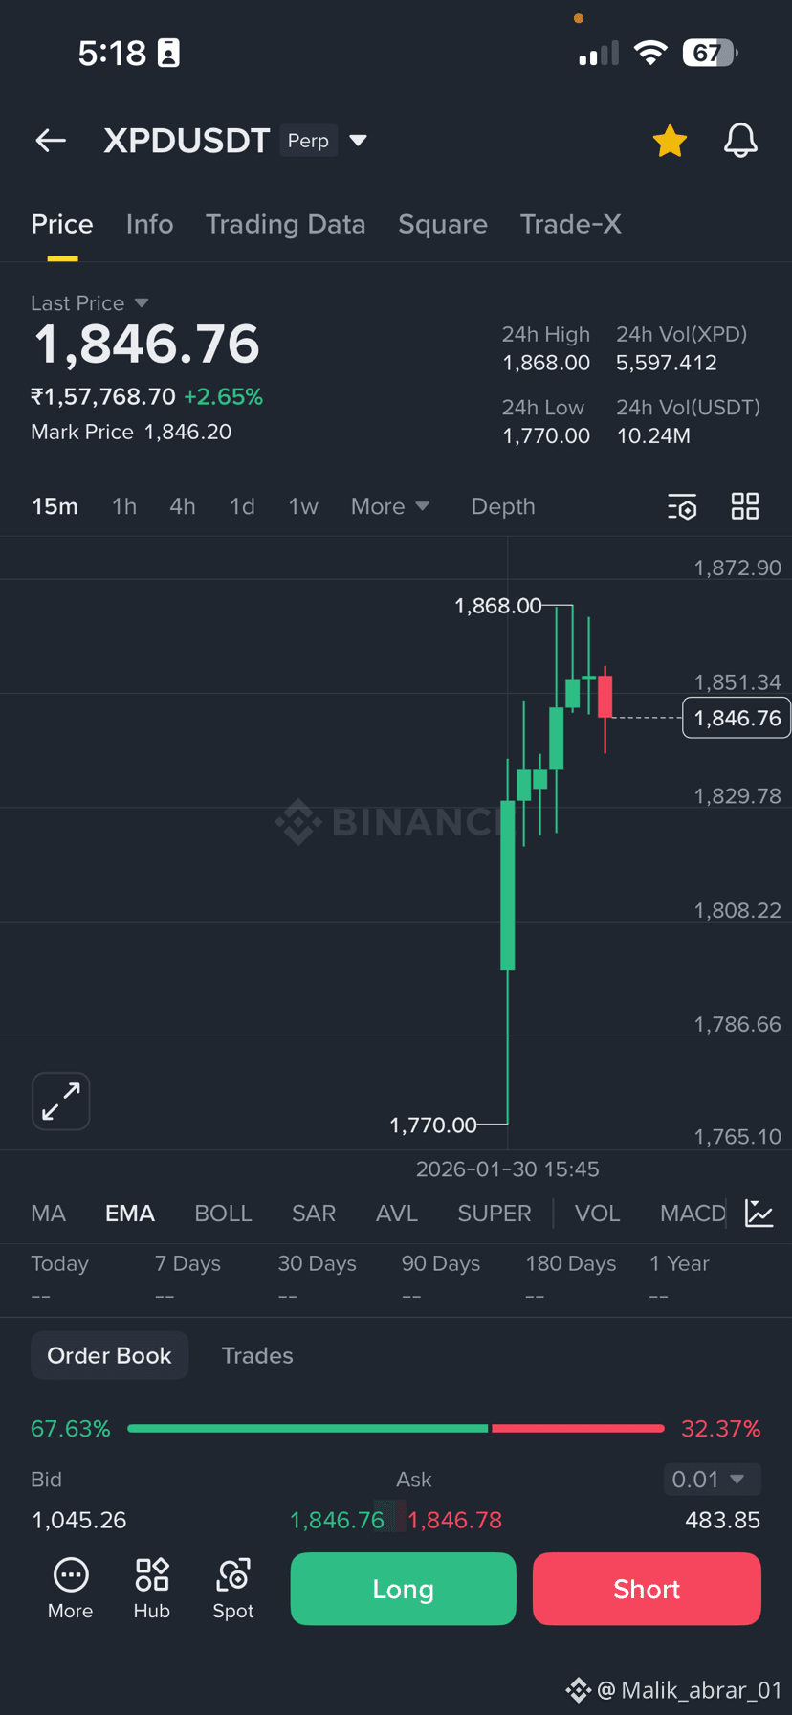Expand the More timeframes dropdown
Viewport: 792px width, 1715px height.
[390, 506]
